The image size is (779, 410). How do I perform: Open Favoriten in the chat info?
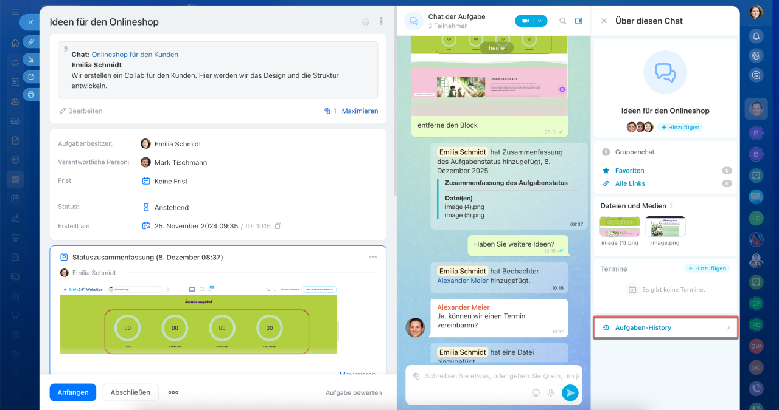(629, 171)
